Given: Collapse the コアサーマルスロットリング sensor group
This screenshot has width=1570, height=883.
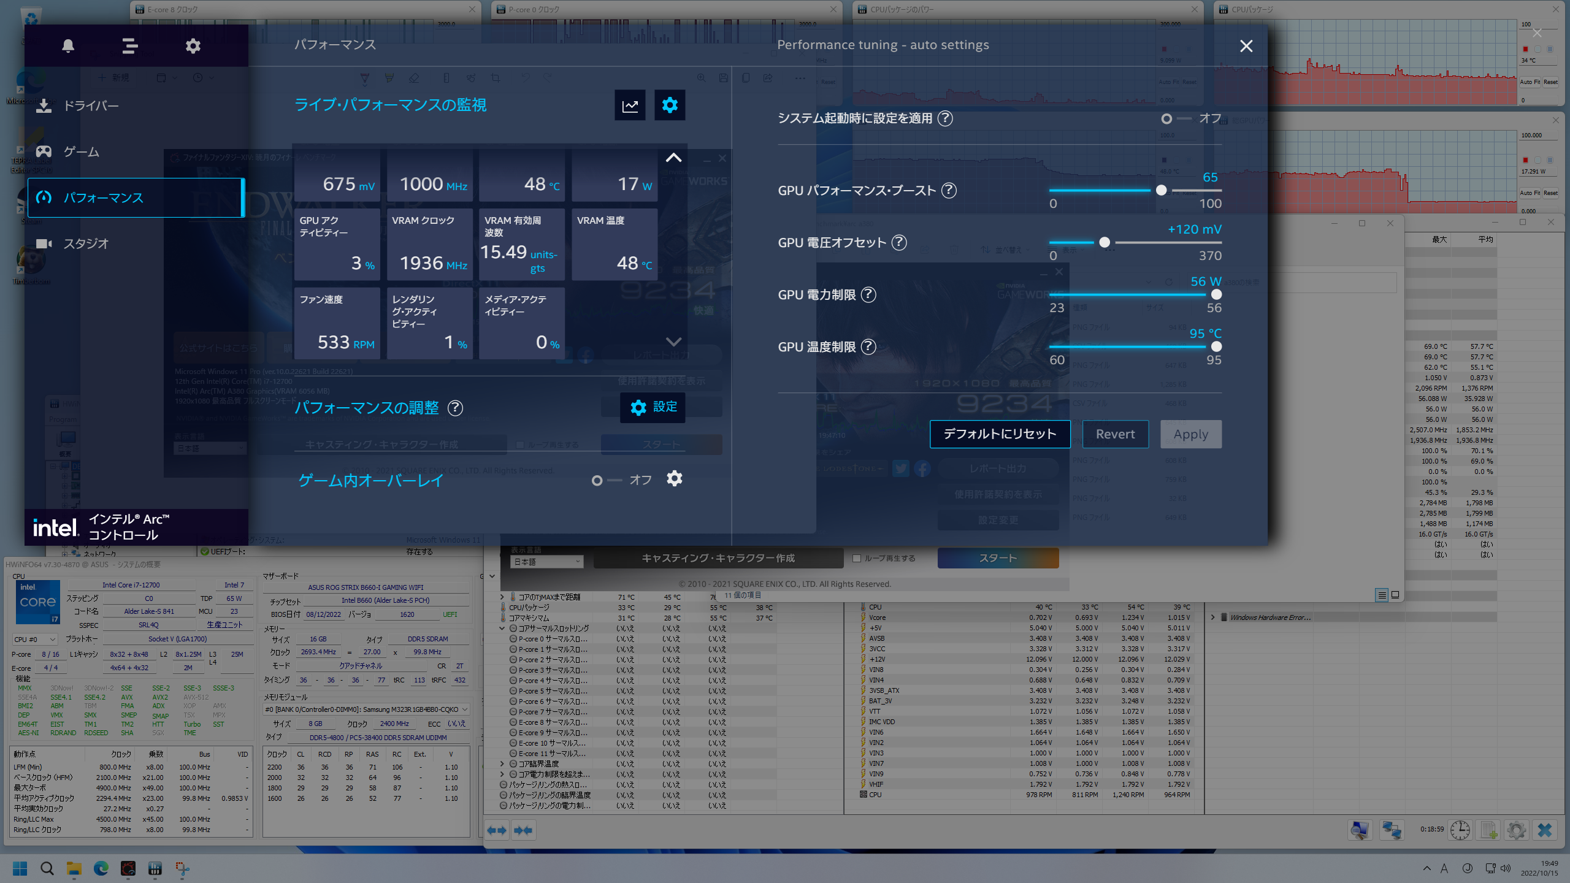Looking at the screenshot, I should pos(502,628).
